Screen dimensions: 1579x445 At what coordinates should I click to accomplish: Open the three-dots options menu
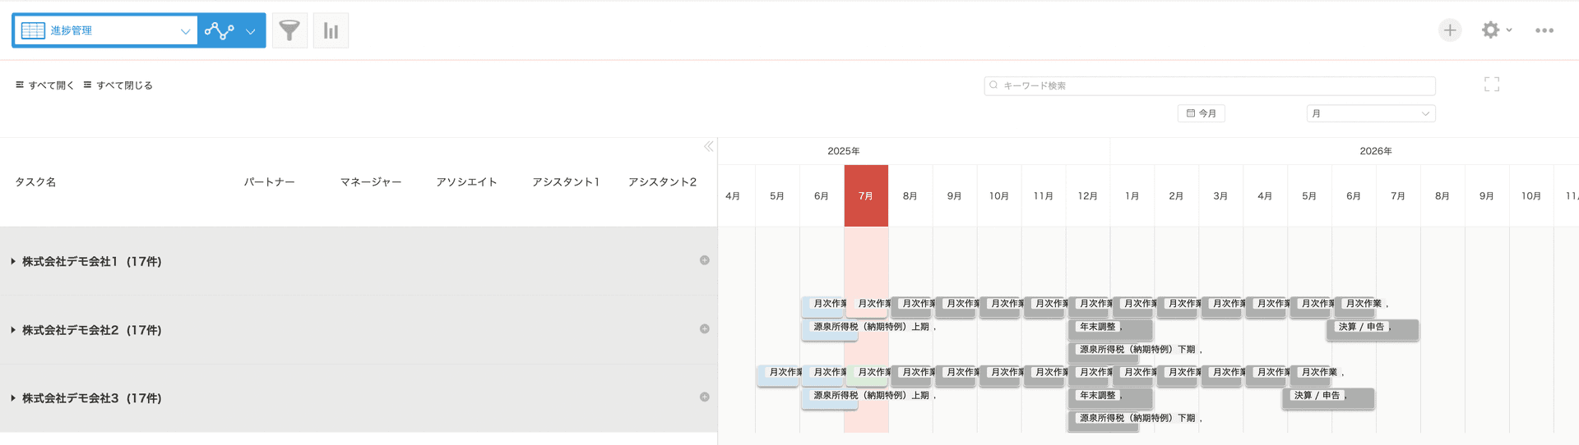tap(1544, 30)
